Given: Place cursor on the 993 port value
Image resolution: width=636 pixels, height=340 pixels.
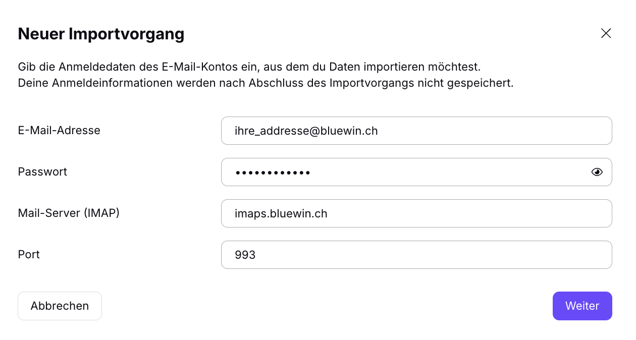Looking at the screenshot, I should (x=245, y=255).
